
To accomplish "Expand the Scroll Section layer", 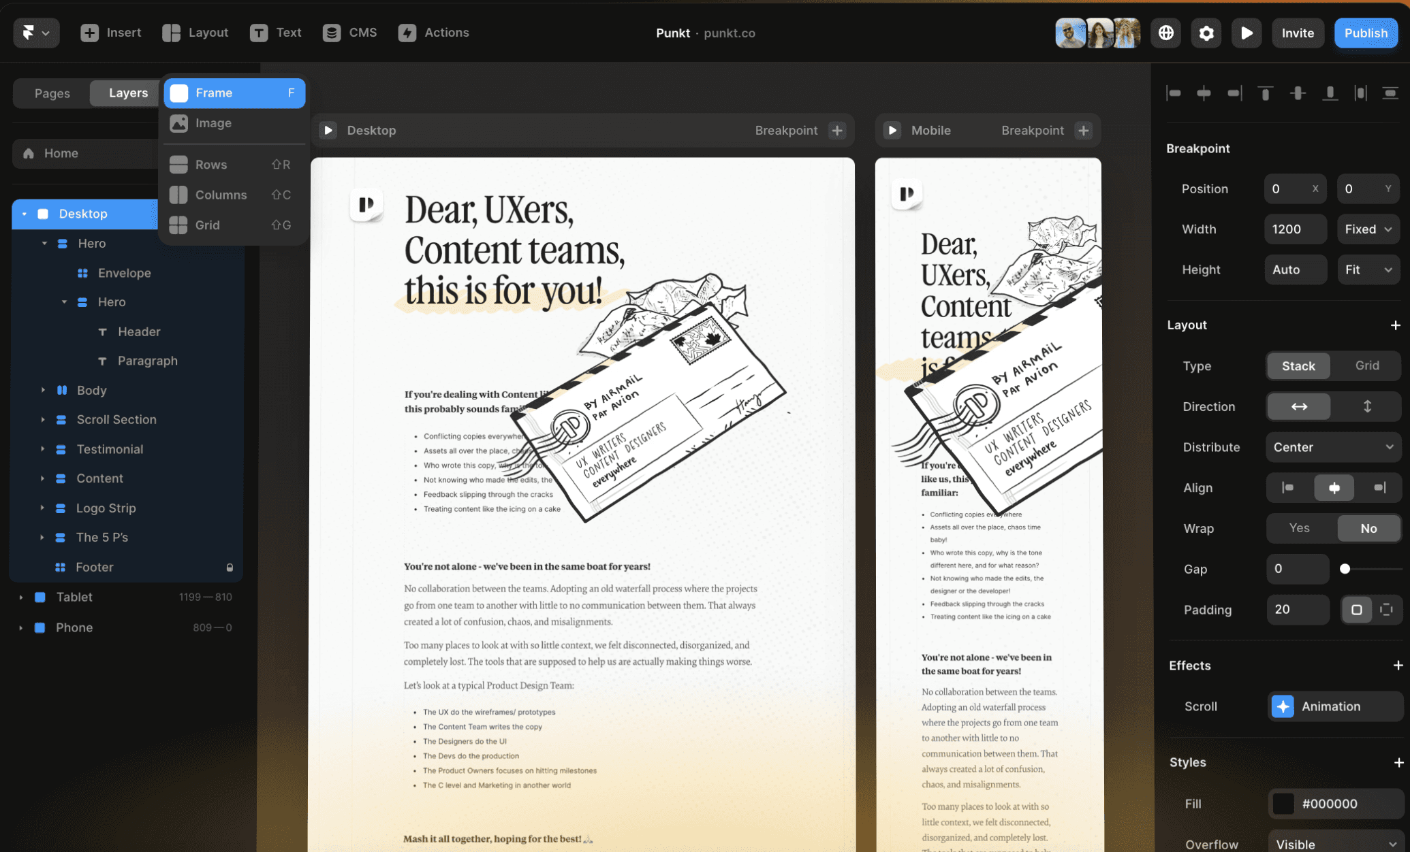I will click(x=43, y=420).
